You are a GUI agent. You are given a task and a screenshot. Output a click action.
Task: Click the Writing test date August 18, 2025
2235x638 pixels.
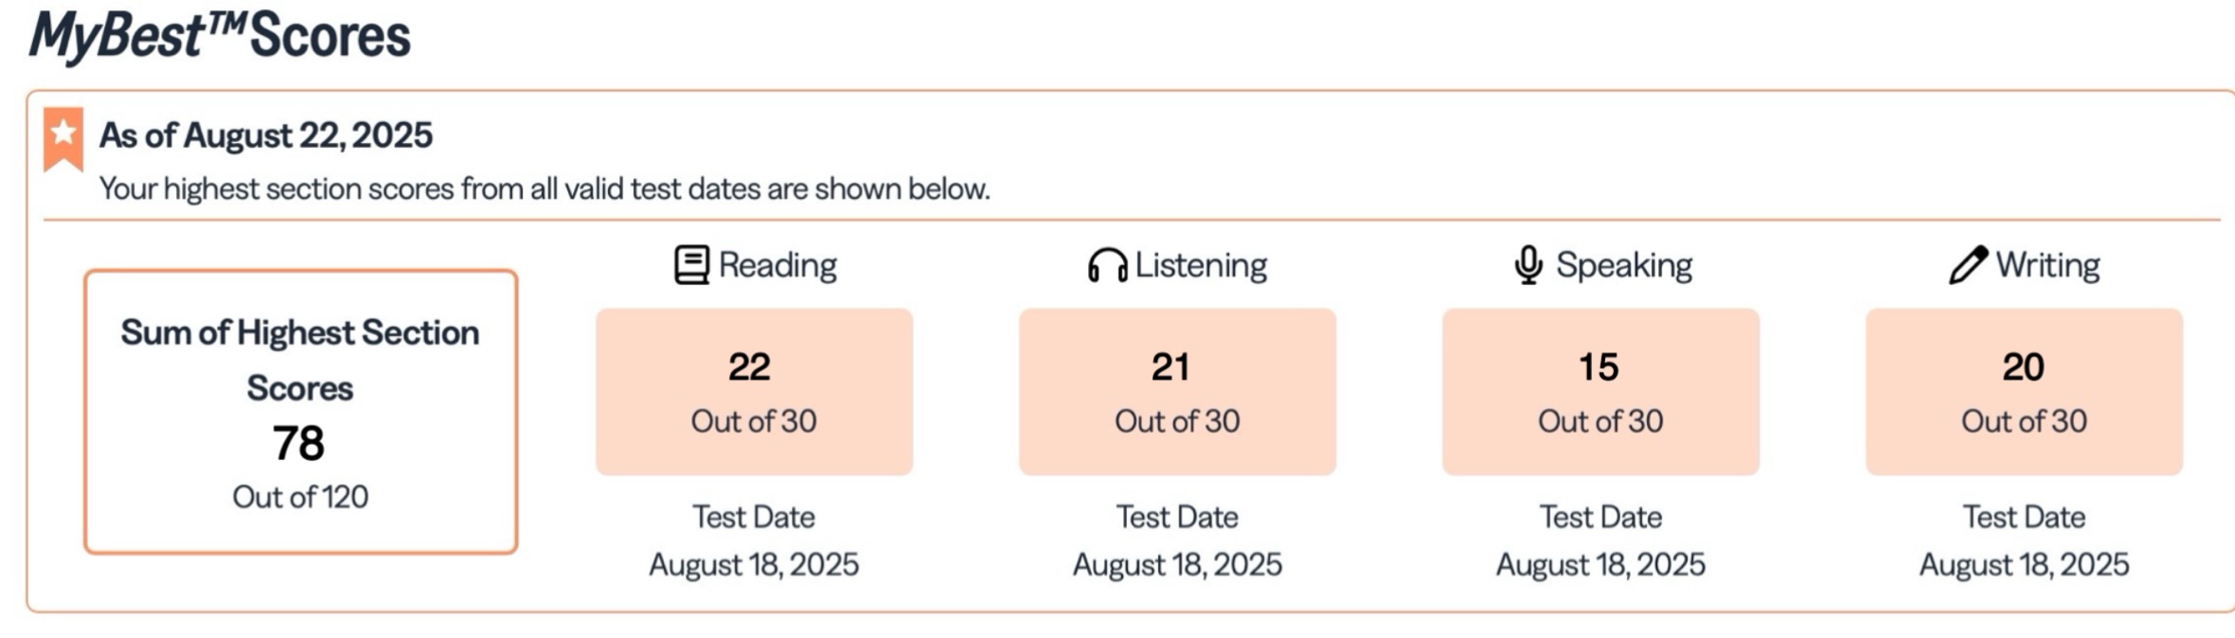point(2024,565)
